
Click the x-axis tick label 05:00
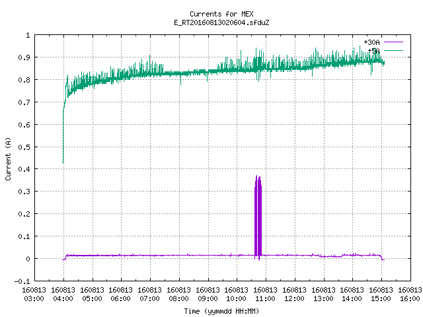pos(93,299)
